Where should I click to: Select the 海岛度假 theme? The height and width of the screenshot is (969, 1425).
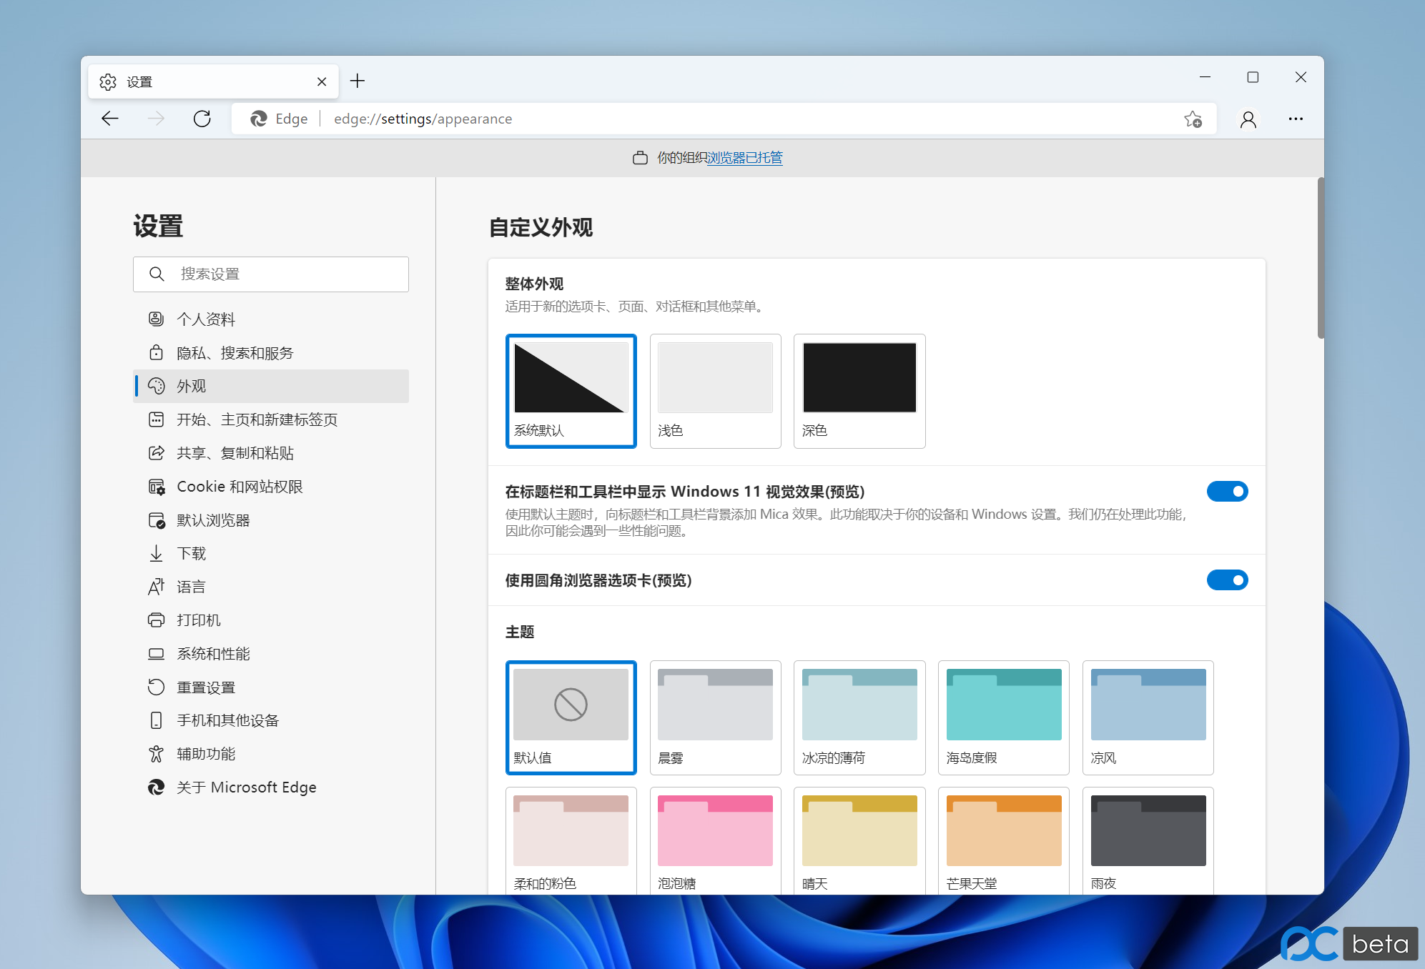[1004, 717]
